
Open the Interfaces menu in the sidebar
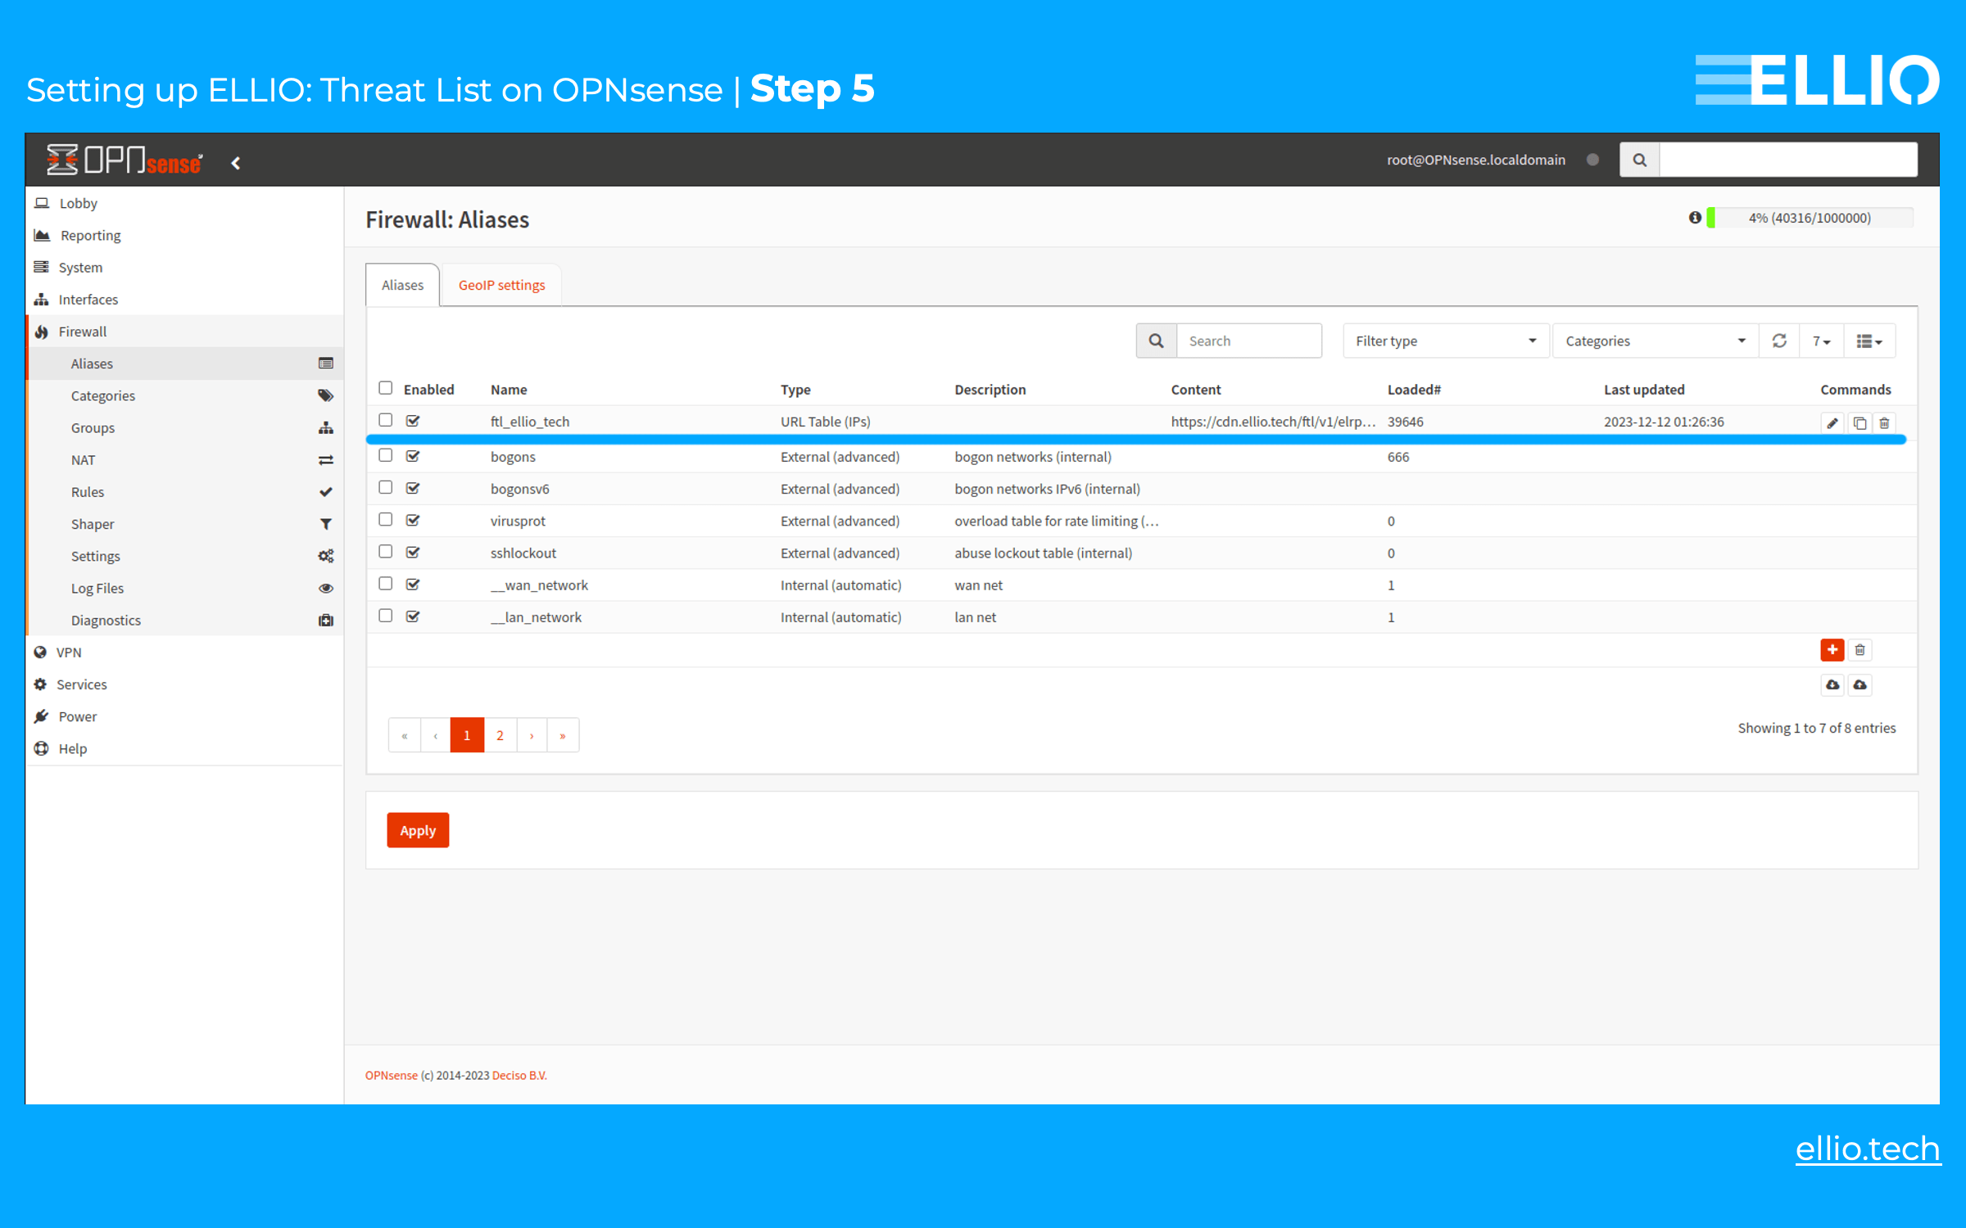[x=88, y=299]
